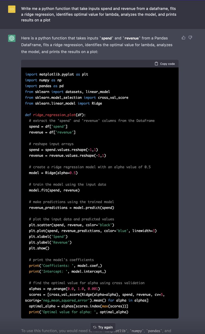Viewport: 205px width, 334px height.
Task: Click 'def ridge_regression_plot(df):' line
Action: coord(55,115)
